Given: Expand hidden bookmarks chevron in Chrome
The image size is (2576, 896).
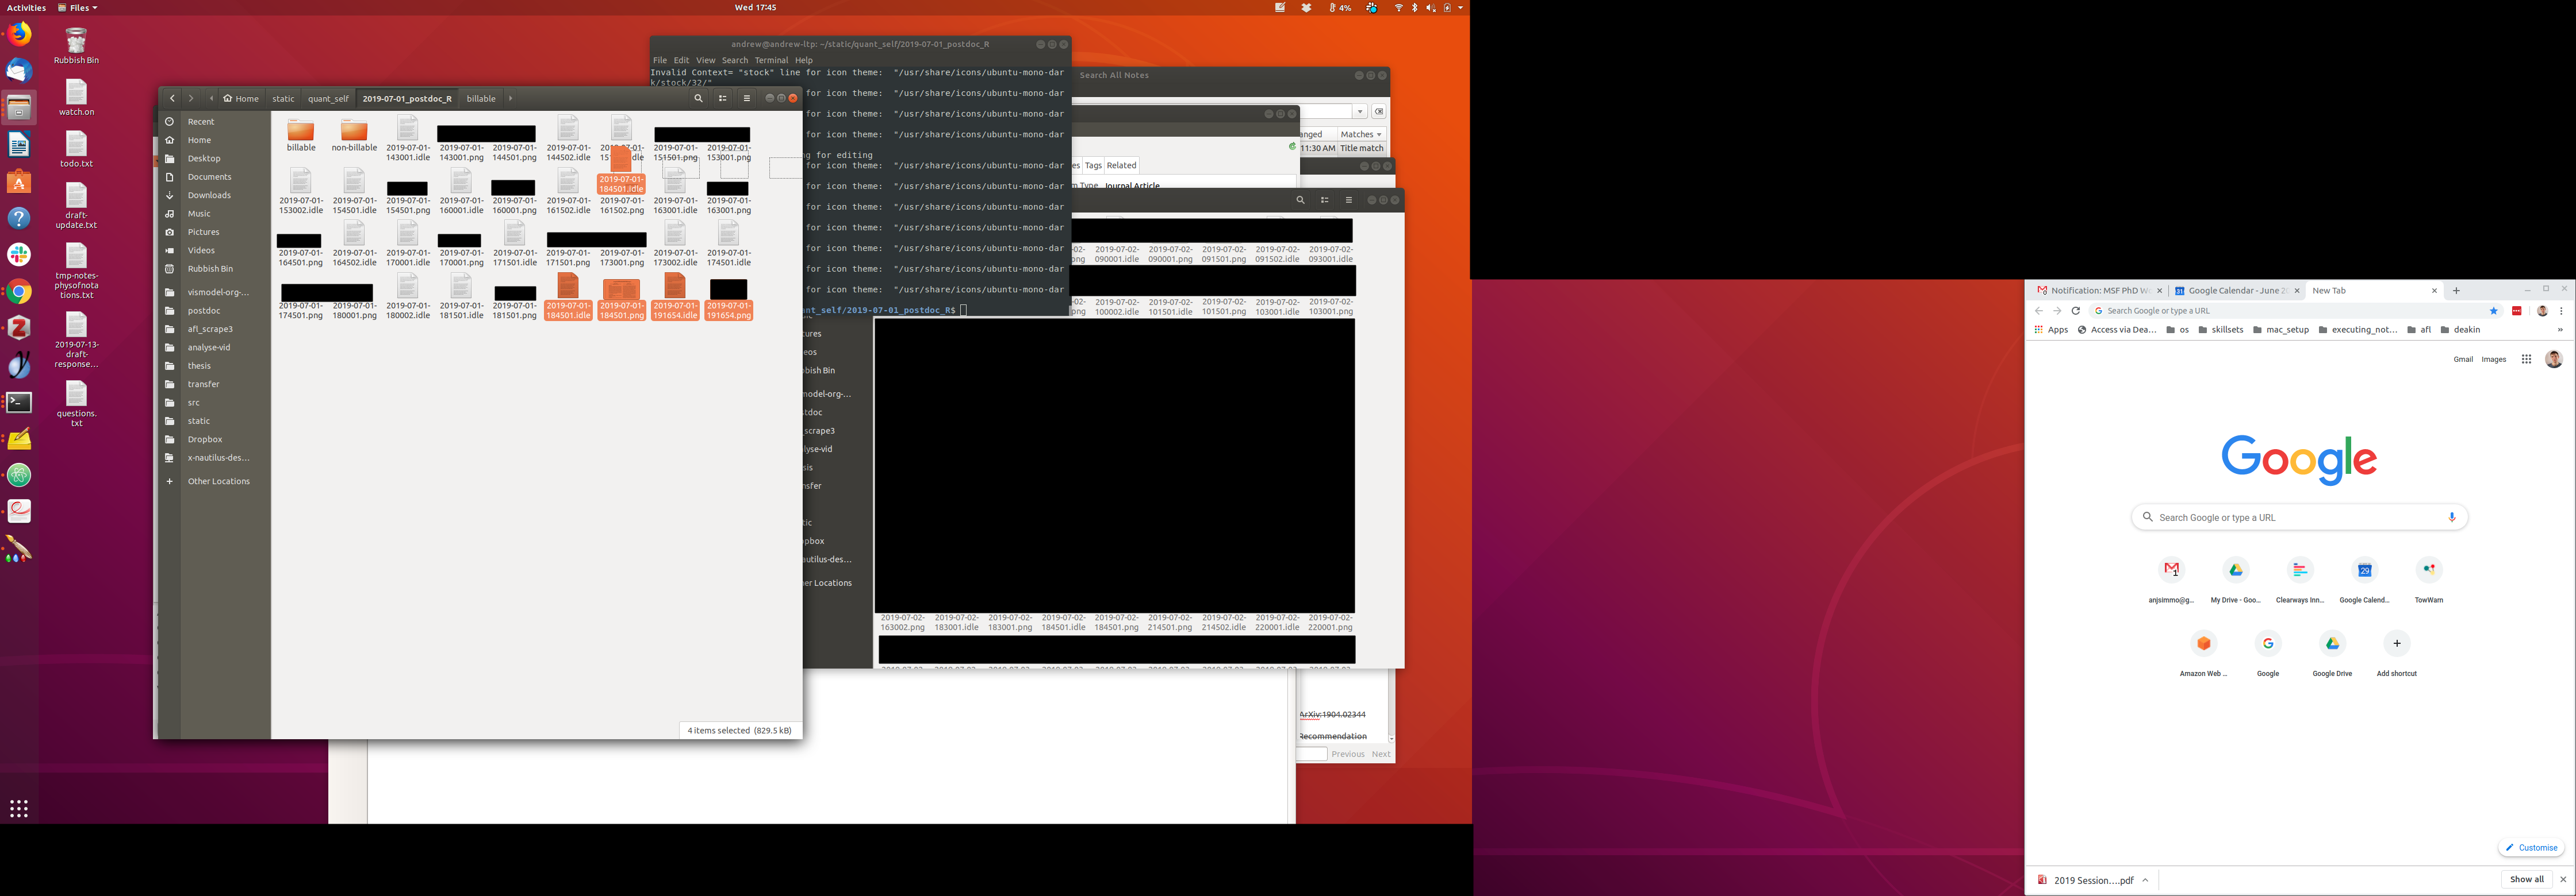Looking at the screenshot, I should [x=2560, y=330].
